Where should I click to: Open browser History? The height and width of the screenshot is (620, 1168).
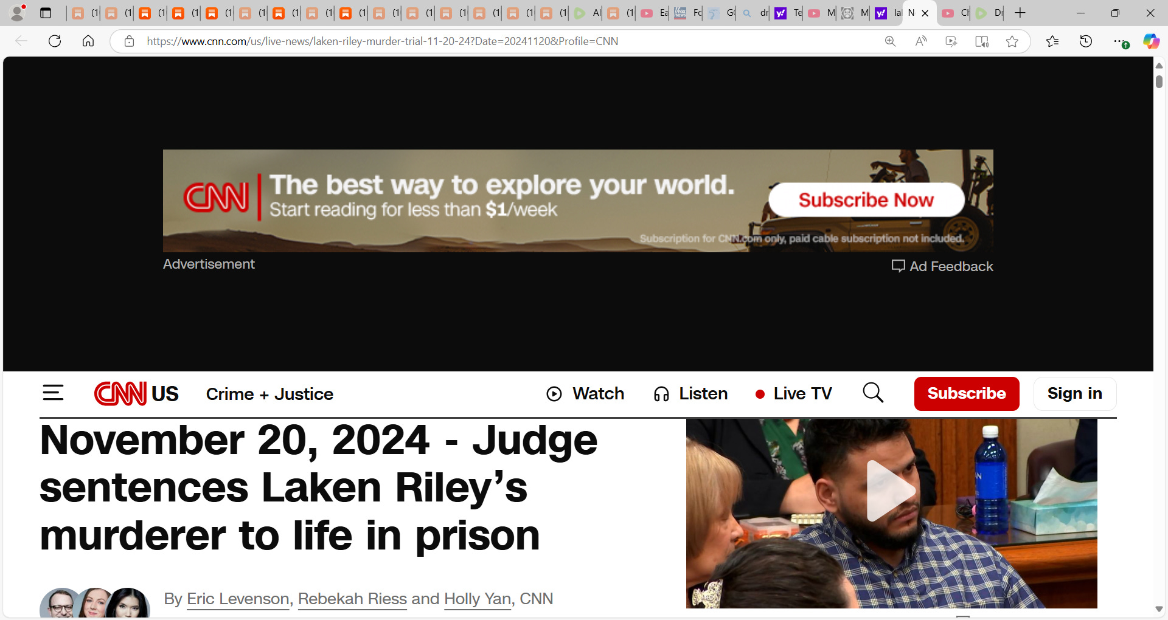(x=1086, y=41)
